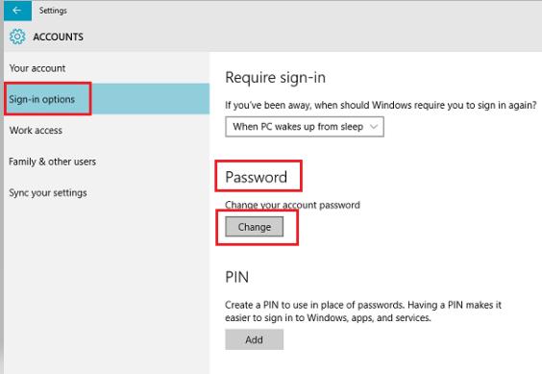The image size is (542, 374).
Task: Click the 'Create a PIN to use' description
Action: pyautogui.click(x=363, y=312)
